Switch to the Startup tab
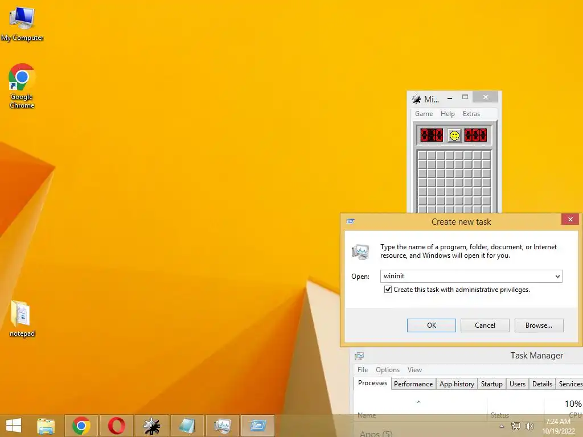This screenshot has width=583, height=437. pos(491,384)
